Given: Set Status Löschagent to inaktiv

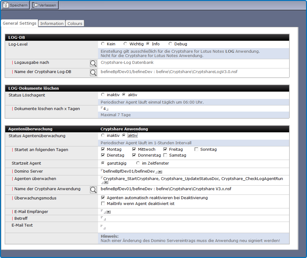Looking at the screenshot, I should tap(103, 95).
